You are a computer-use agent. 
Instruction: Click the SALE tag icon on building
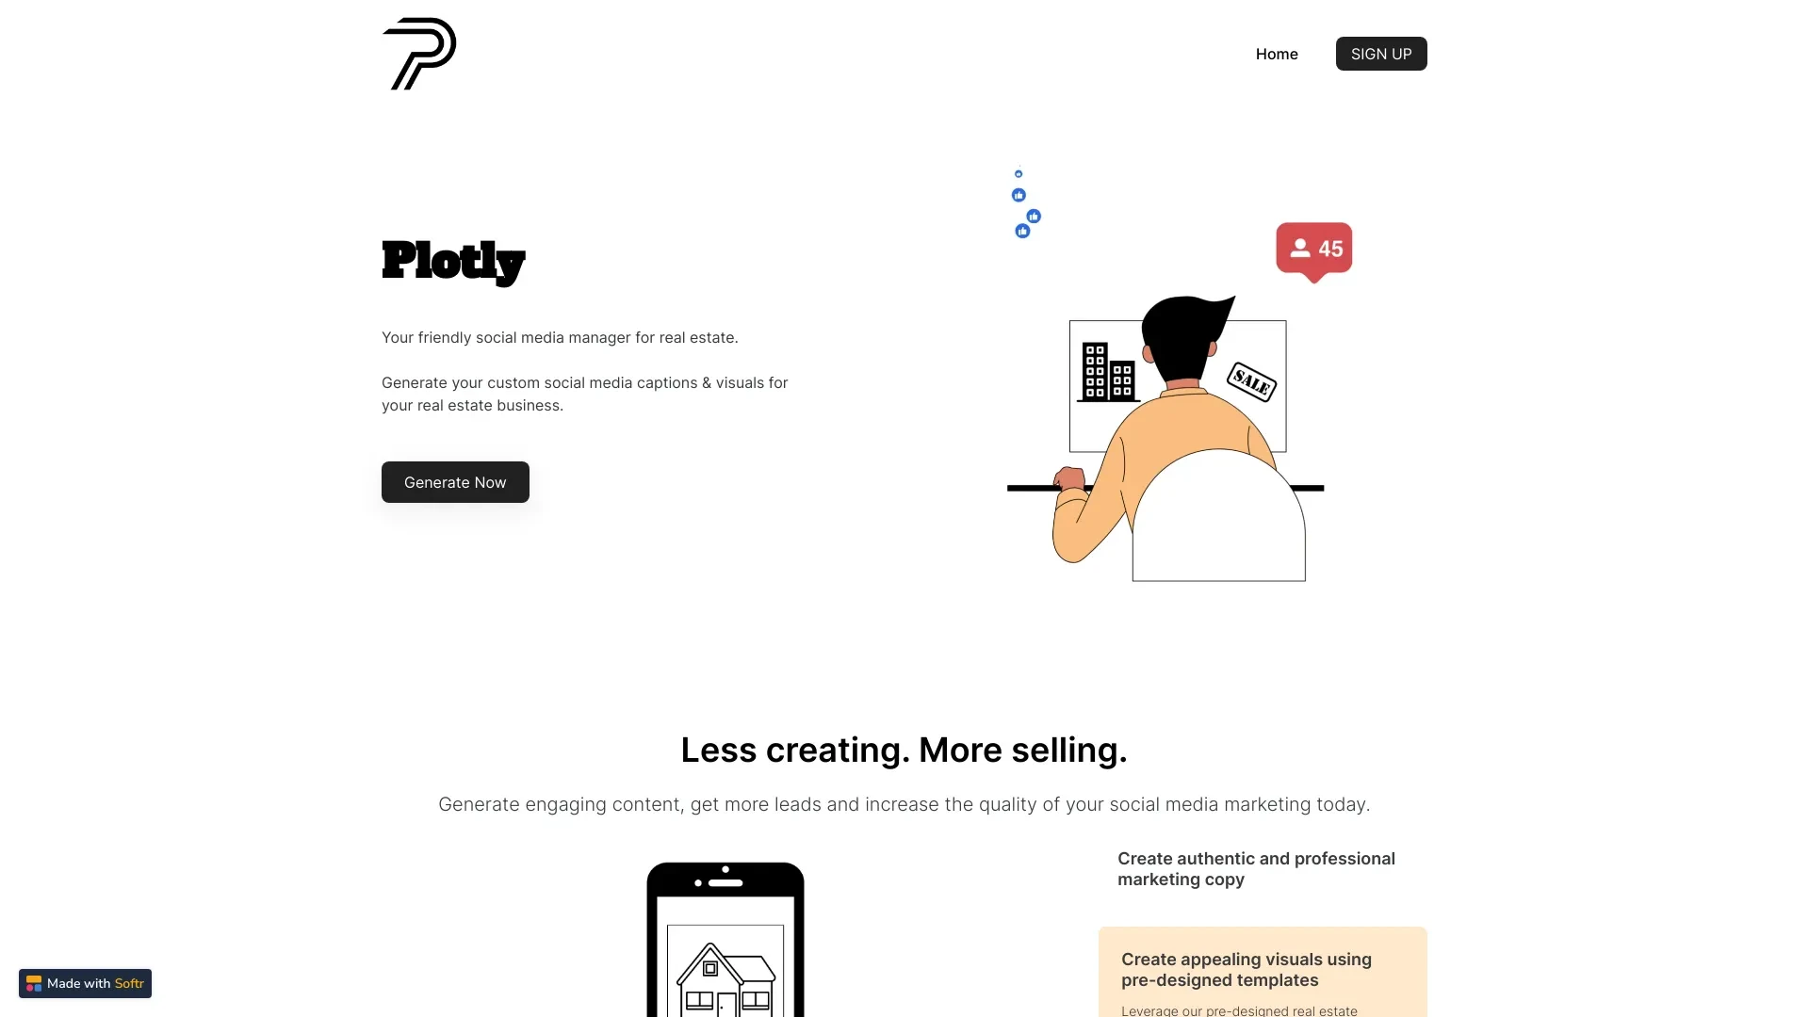[x=1250, y=378]
